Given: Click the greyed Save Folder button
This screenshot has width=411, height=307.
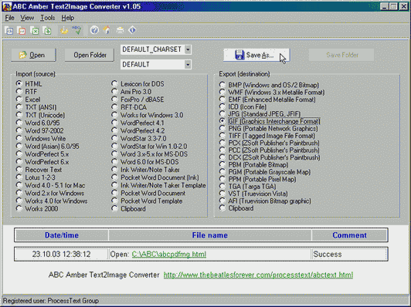Looking at the screenshot, I should click(341, 55).
